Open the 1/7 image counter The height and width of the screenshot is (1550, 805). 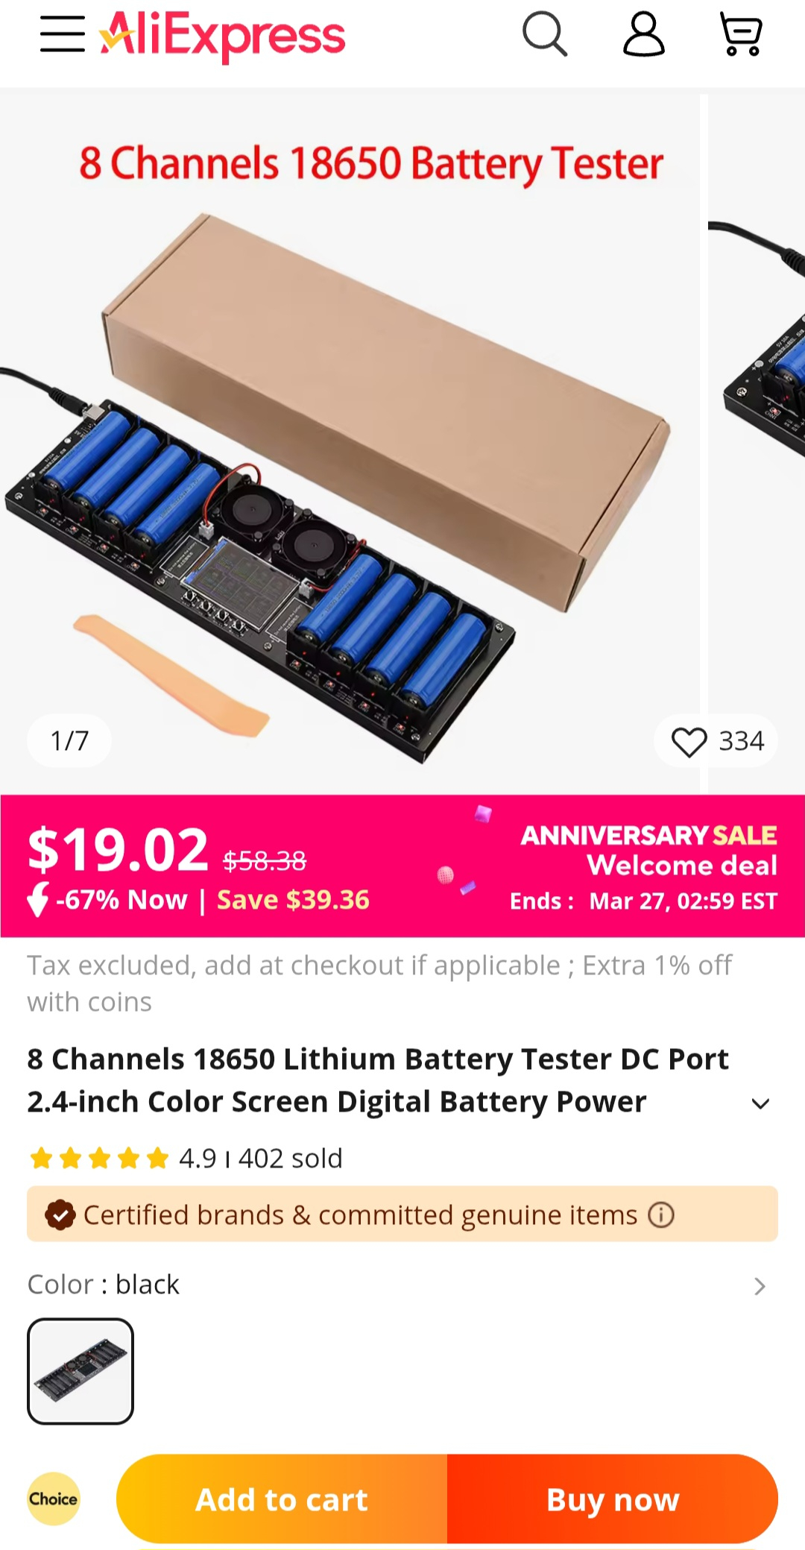click(x=69, y=741)
